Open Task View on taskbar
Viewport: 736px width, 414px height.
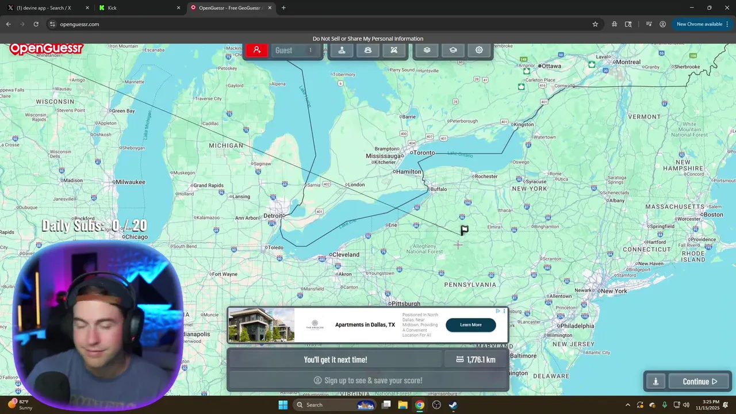coord(386,405)
